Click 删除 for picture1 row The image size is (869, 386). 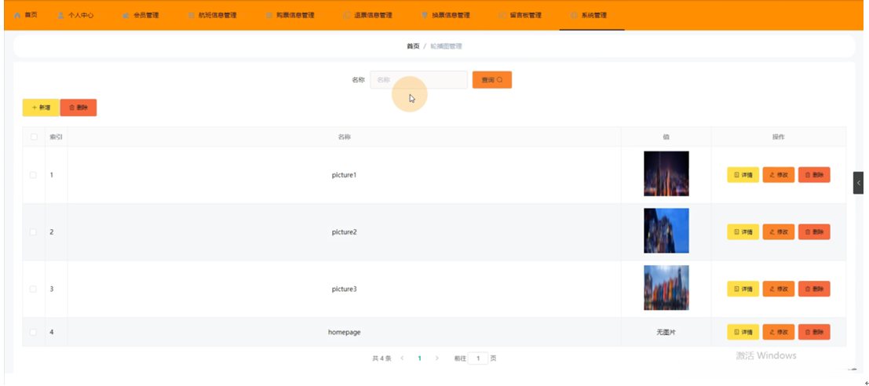[814, 175]
